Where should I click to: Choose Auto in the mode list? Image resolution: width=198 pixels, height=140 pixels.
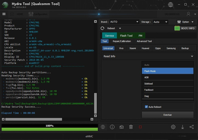[168, 65]
